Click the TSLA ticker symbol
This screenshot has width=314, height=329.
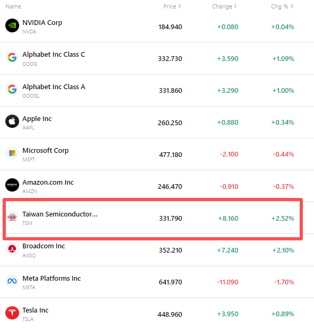(x=28, y=319)
